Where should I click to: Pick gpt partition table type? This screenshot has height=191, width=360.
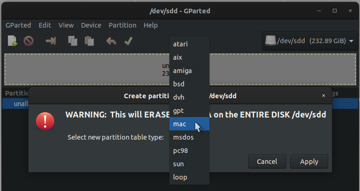point(189,111)
